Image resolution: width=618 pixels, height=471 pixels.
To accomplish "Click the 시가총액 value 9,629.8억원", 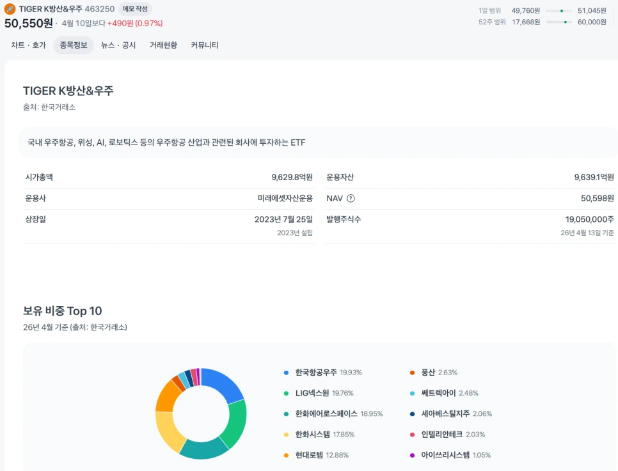I will pos(292,177).
